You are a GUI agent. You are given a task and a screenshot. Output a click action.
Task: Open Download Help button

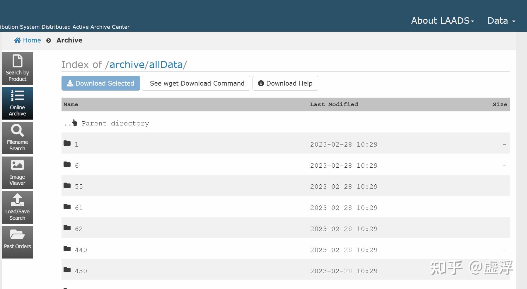click(x=285, y=84)
